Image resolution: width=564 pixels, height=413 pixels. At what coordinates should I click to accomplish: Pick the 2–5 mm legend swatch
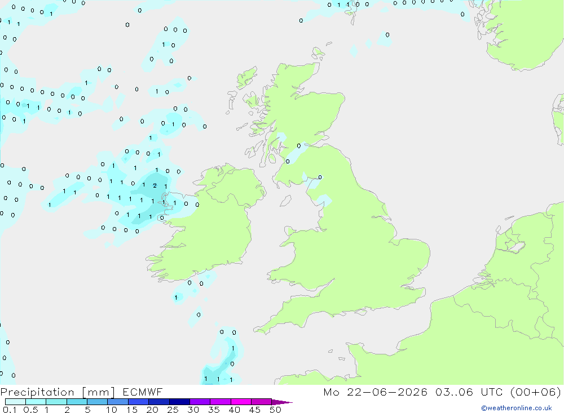(77, 402)
